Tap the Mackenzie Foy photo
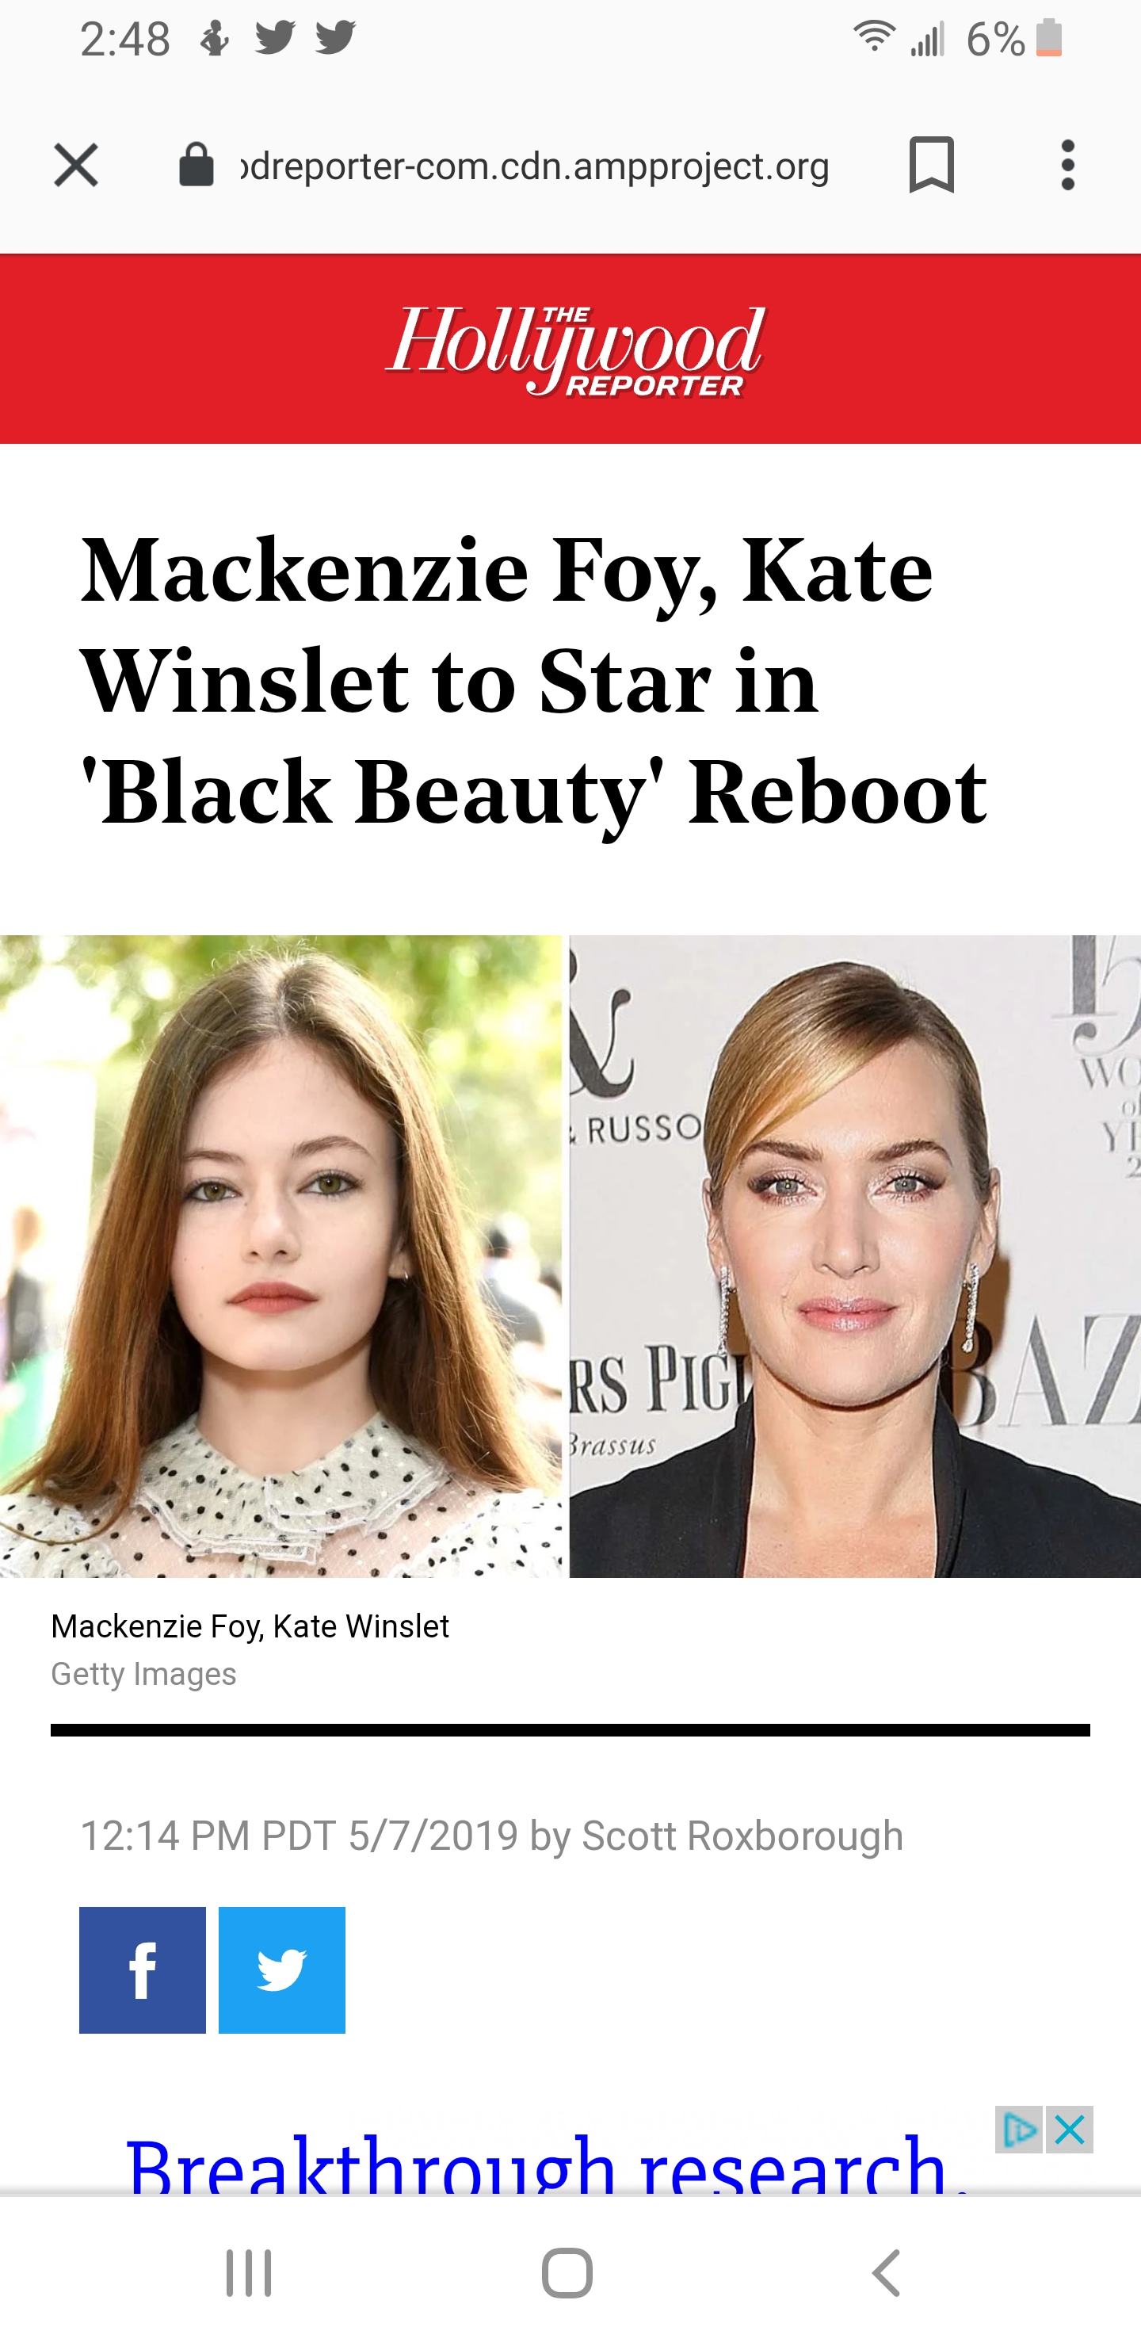The width and height of the screenshot is (1141, 2346). [281, 1256]
